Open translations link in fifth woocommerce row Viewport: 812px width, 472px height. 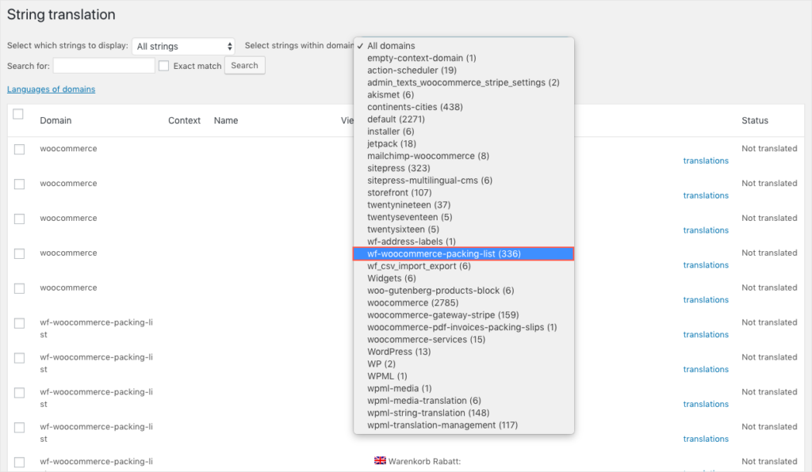coord(705,299)
